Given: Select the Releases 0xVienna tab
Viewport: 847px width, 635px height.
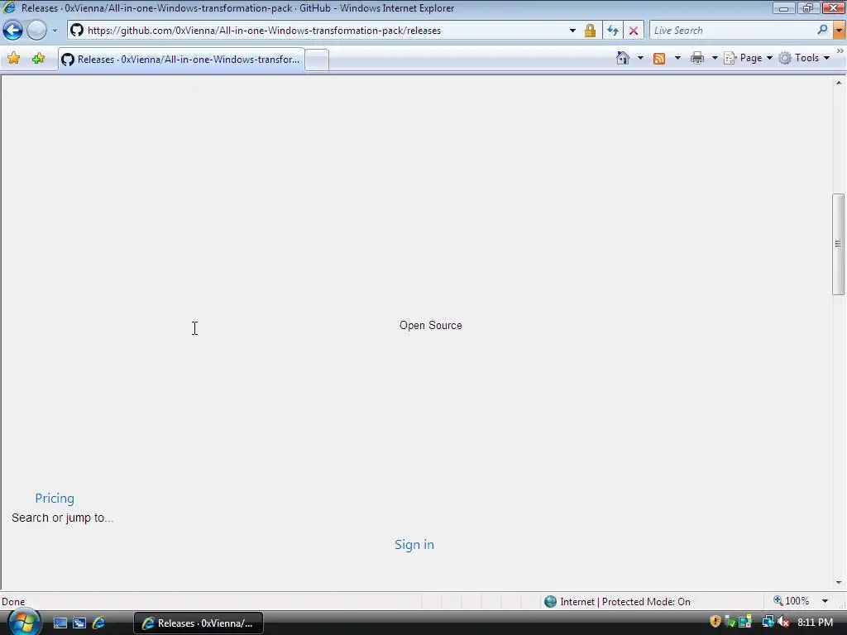Looking at the screenshot, I should tap(181, 60).
